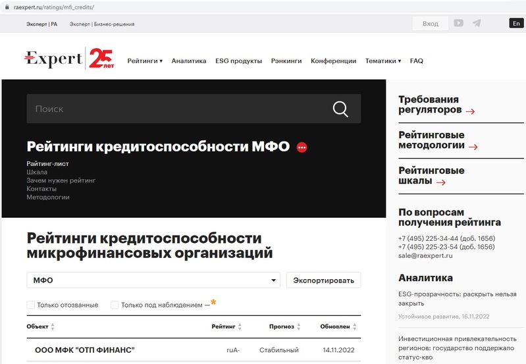Viewport: 526px width, 364px height.
Task: Toggle the Только под наблюдением checkbox
Action: click(115, 305)
